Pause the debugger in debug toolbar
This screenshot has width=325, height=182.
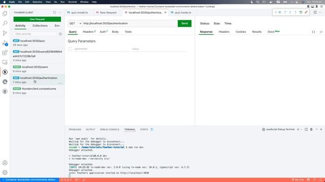[x=280, y=12]
